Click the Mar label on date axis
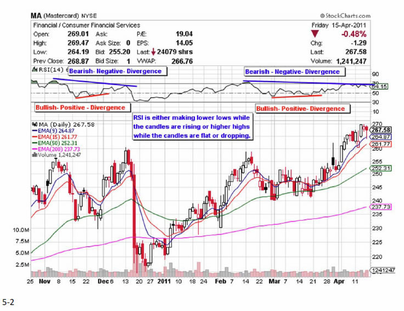This screenshot has width=404, height=311. pyautogui.click(x=274, y=281)
